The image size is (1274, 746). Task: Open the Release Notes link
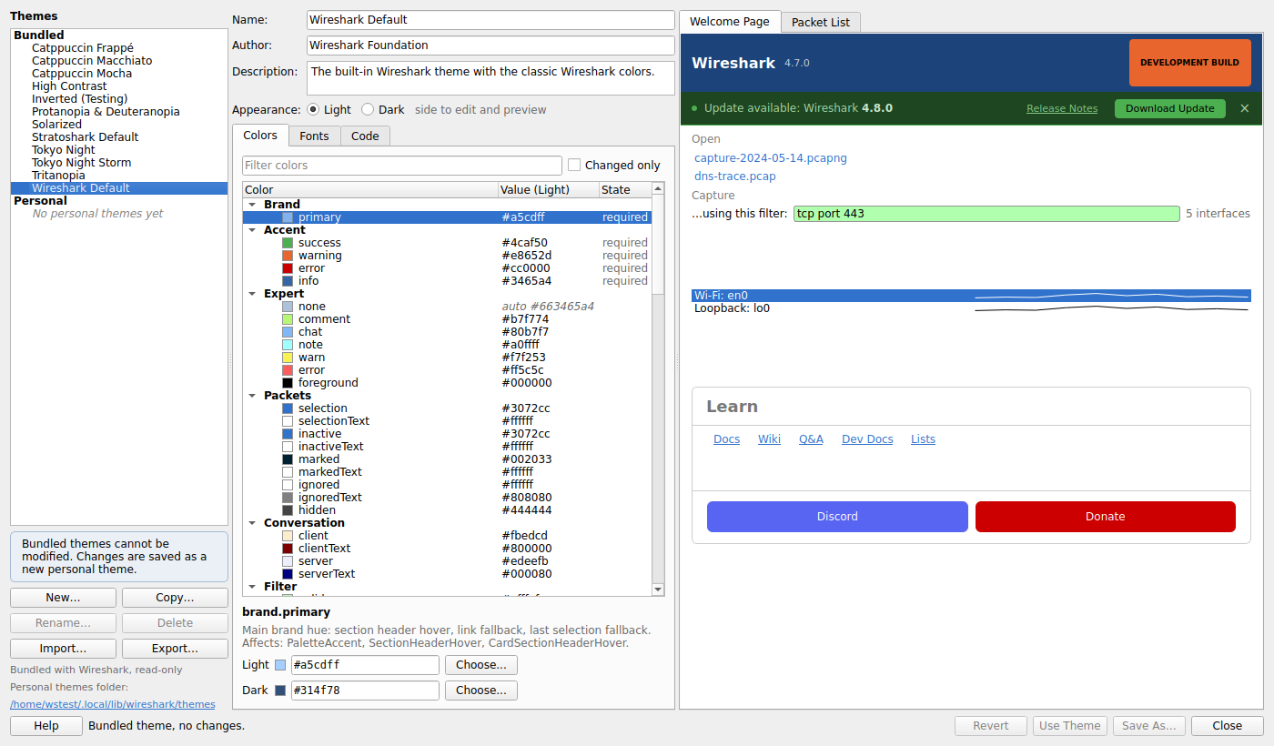click(1062, 108)
